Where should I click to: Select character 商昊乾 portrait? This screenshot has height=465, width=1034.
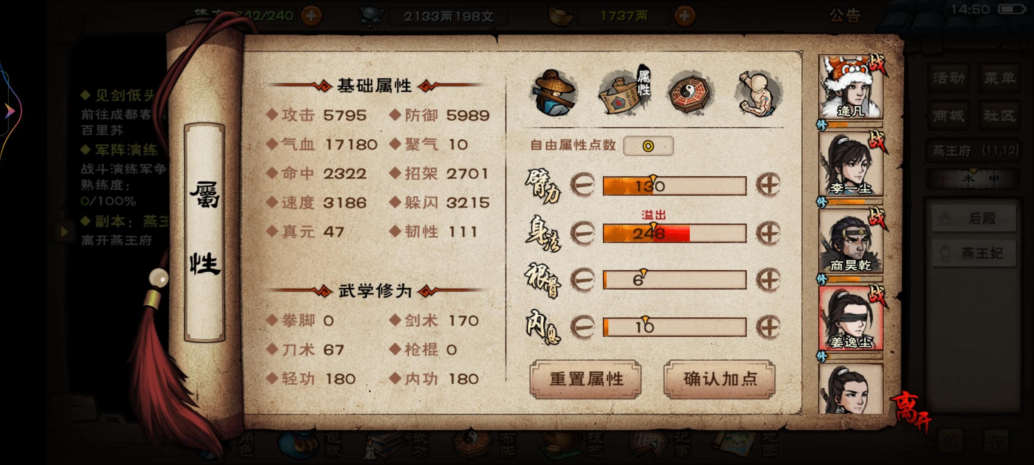pos(851,242)
